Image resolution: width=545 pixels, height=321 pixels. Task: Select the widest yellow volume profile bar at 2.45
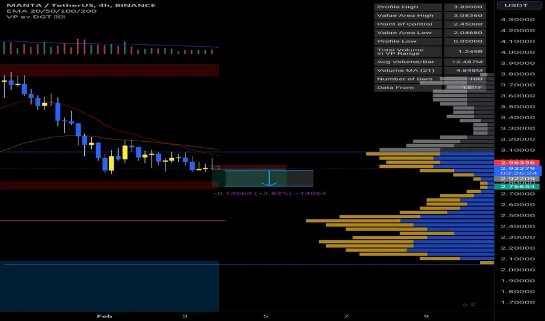(x=353, y=221)
